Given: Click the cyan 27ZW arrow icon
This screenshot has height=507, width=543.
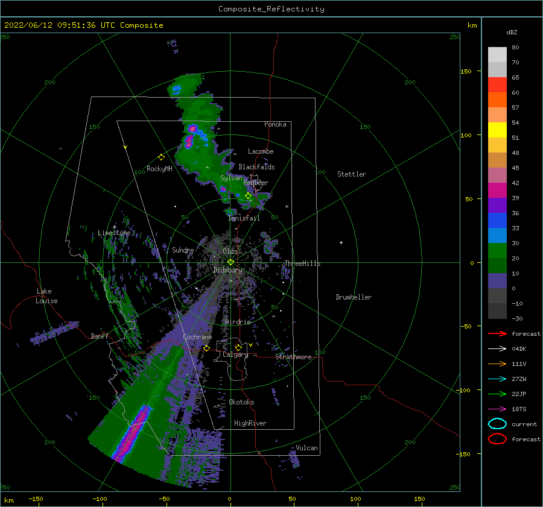Looking at the screenshot, I should click(x=497, y=379).
